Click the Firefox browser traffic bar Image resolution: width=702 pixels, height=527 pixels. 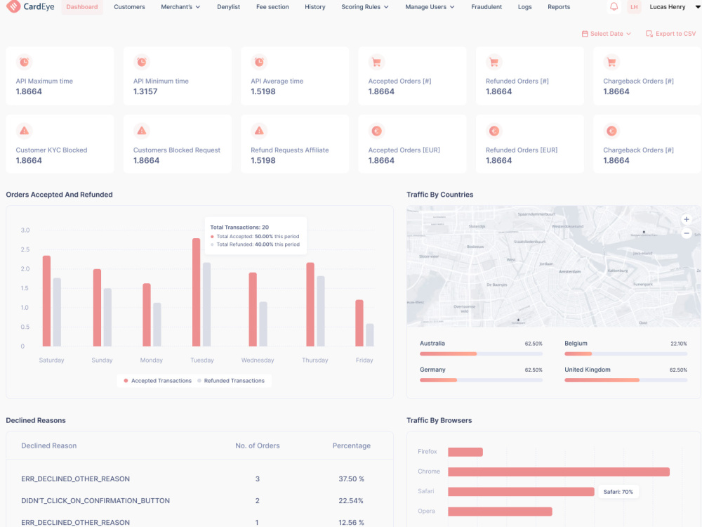pos(465,452)
